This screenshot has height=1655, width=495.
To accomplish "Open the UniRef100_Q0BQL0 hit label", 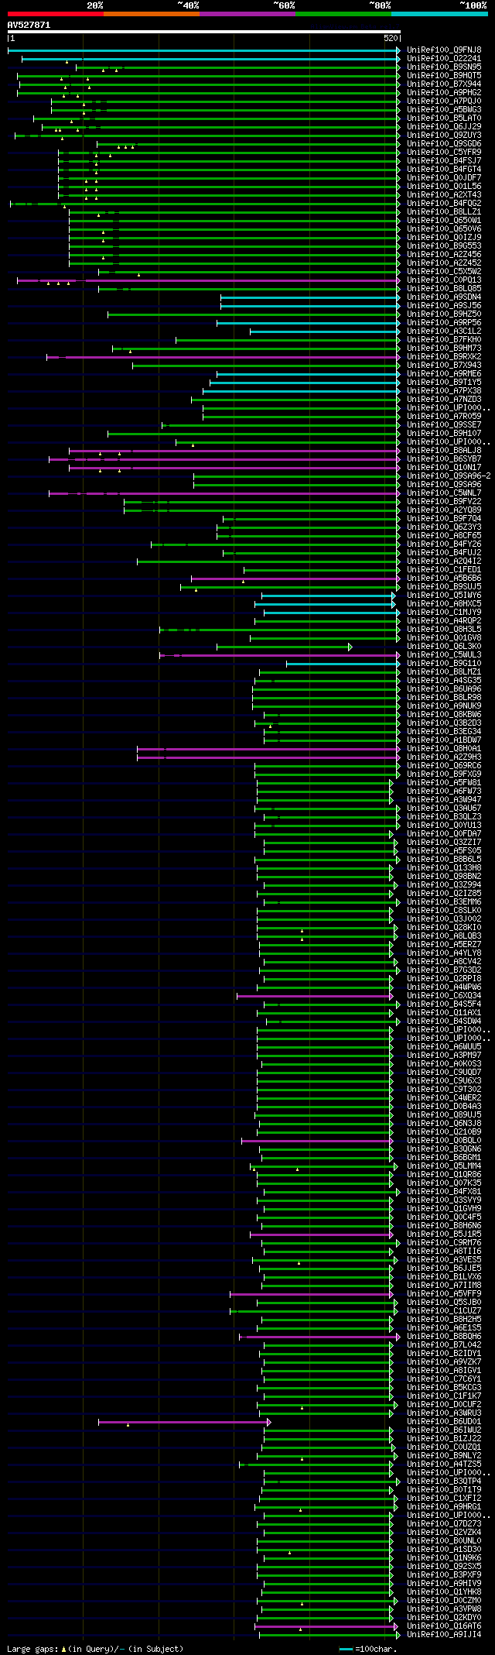I will [x=444, y=1140].
